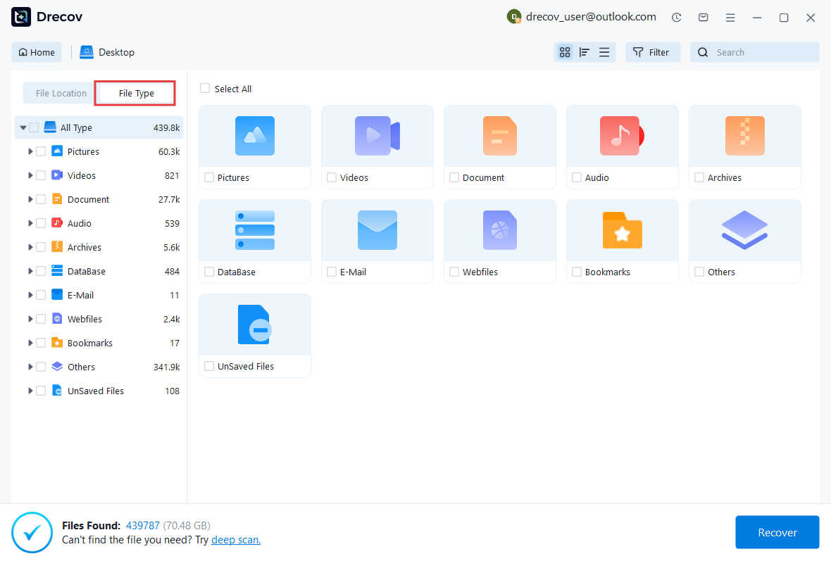Switch to detailed list view icon
The image size is (831, 561).
pyautogui.click(x=604, y=52)
